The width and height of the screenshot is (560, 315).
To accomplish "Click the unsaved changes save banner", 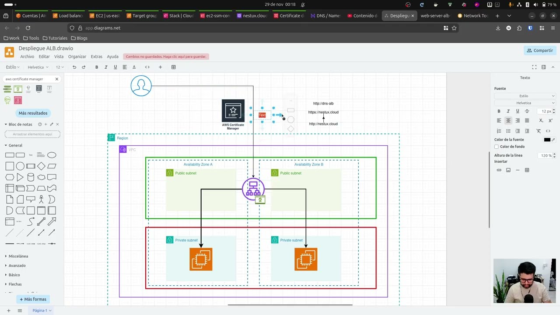I will pos(166,56).
